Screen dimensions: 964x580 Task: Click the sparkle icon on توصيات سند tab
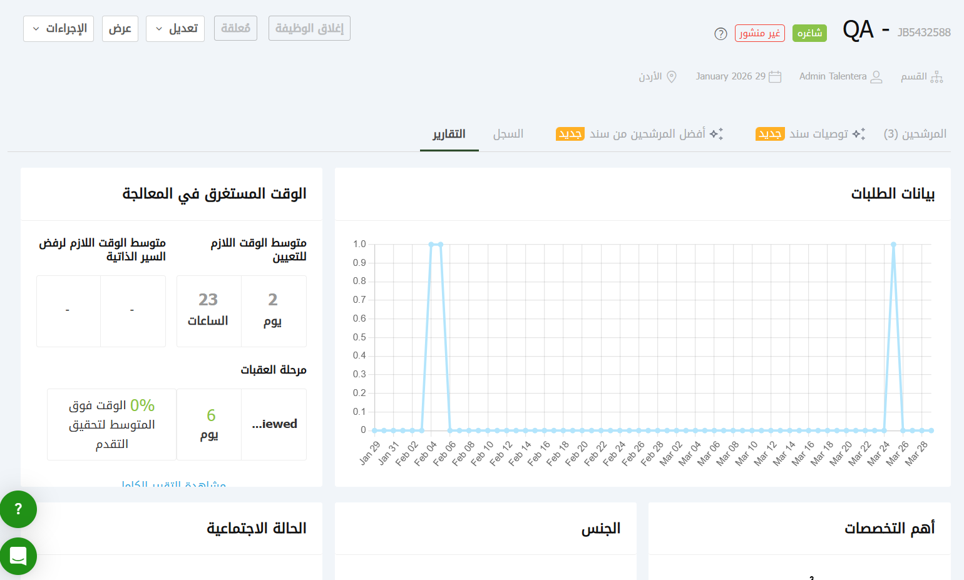pos(859,134)
